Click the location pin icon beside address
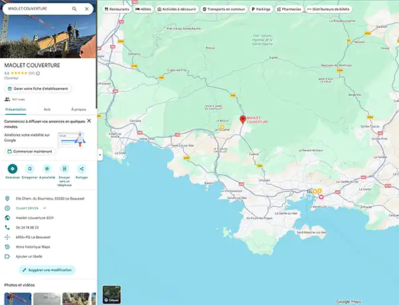This screenshot has width=399, height=305. point(7,198)
